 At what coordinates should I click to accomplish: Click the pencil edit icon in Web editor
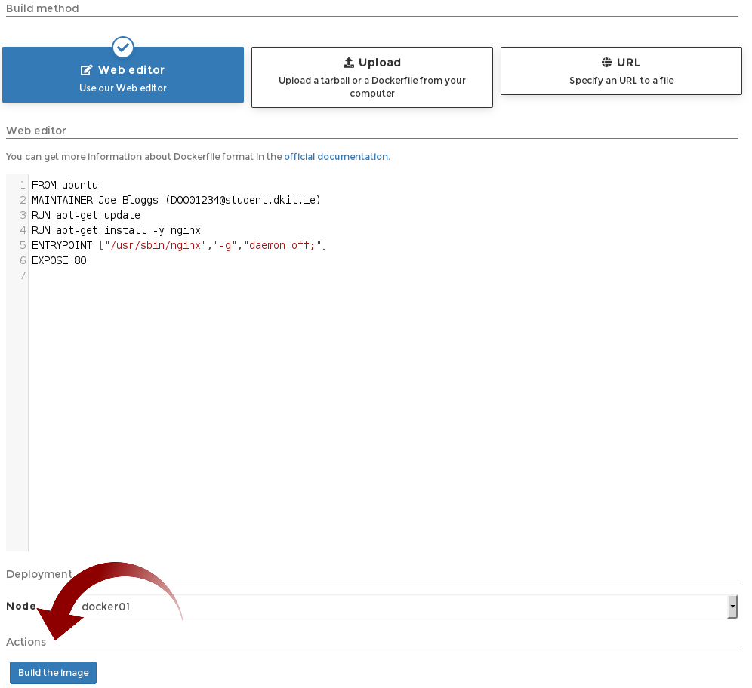pyautogui.click(x=86, y=70)
